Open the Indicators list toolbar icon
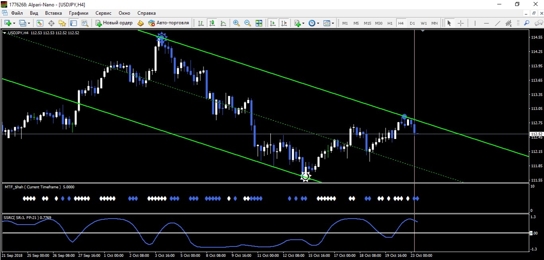544x260 pixels. 297,23
